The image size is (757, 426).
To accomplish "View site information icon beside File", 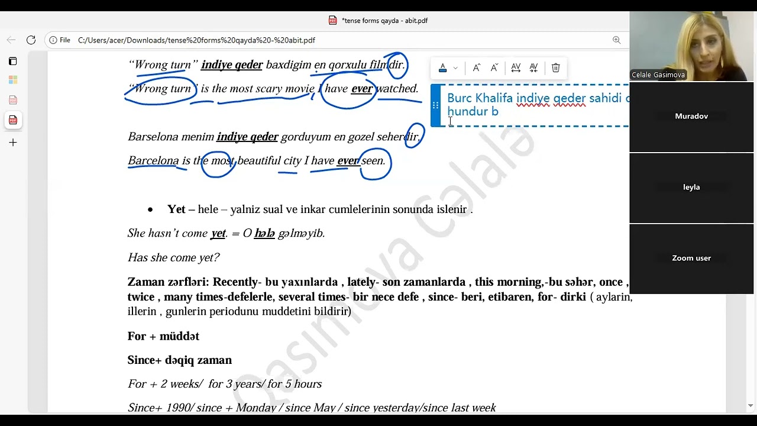I will (x=53, y=40).
